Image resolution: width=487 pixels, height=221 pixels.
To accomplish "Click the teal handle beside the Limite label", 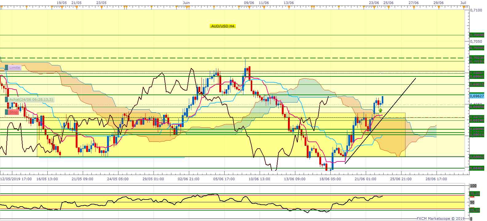I will click(x=6, y=68).
